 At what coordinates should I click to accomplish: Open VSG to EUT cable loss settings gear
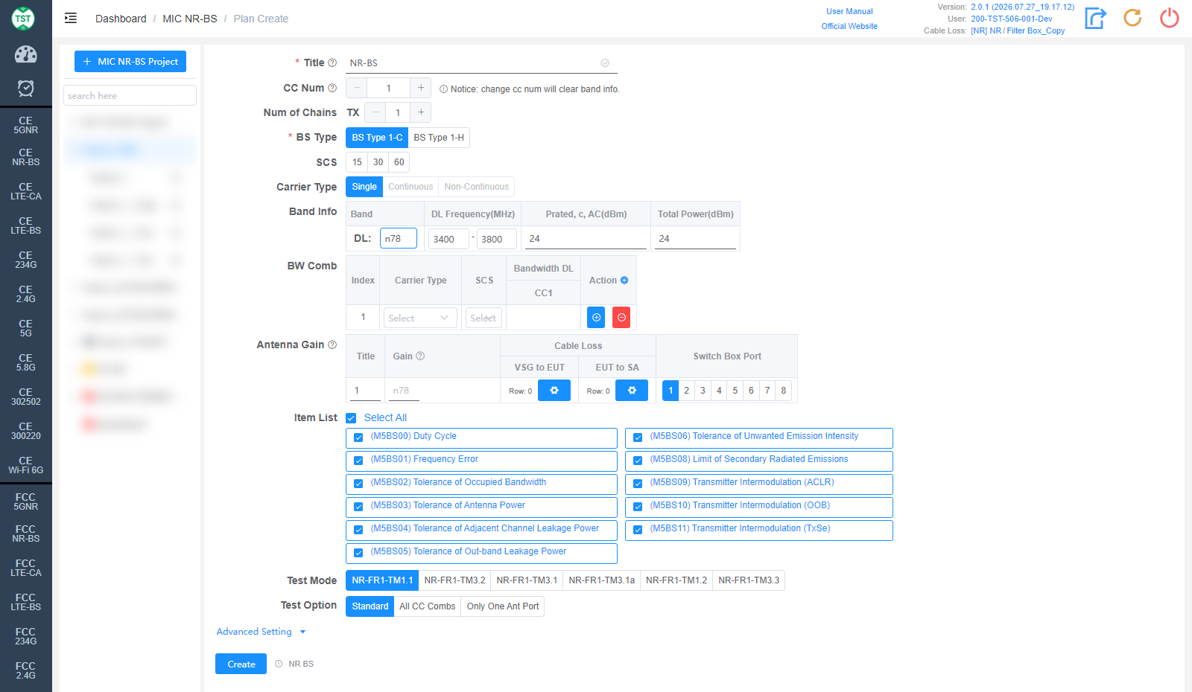(x=554, y=390)
